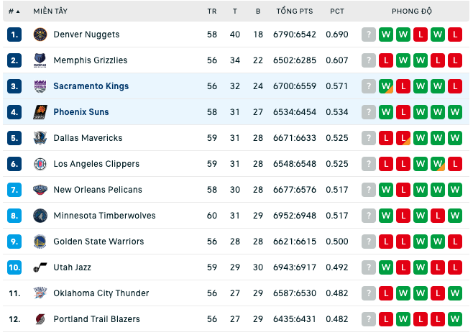Click rank badge 10. for Utah Jazz
The height and width of the screenshot is (335, 473).
tap(14, 267)
